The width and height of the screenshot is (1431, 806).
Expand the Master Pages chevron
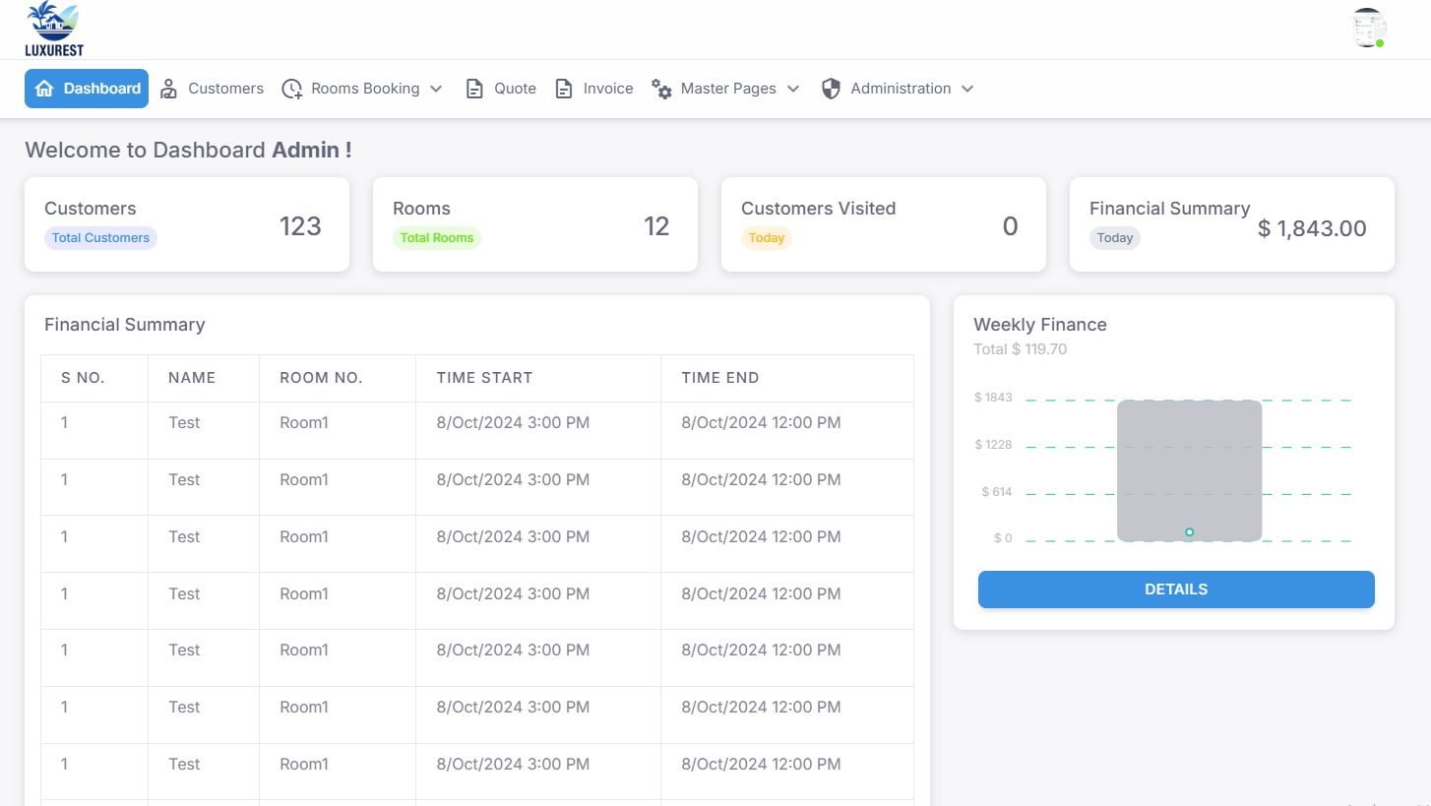point(793,89)
